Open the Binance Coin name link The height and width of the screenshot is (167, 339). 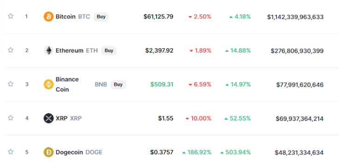(67, 84)
